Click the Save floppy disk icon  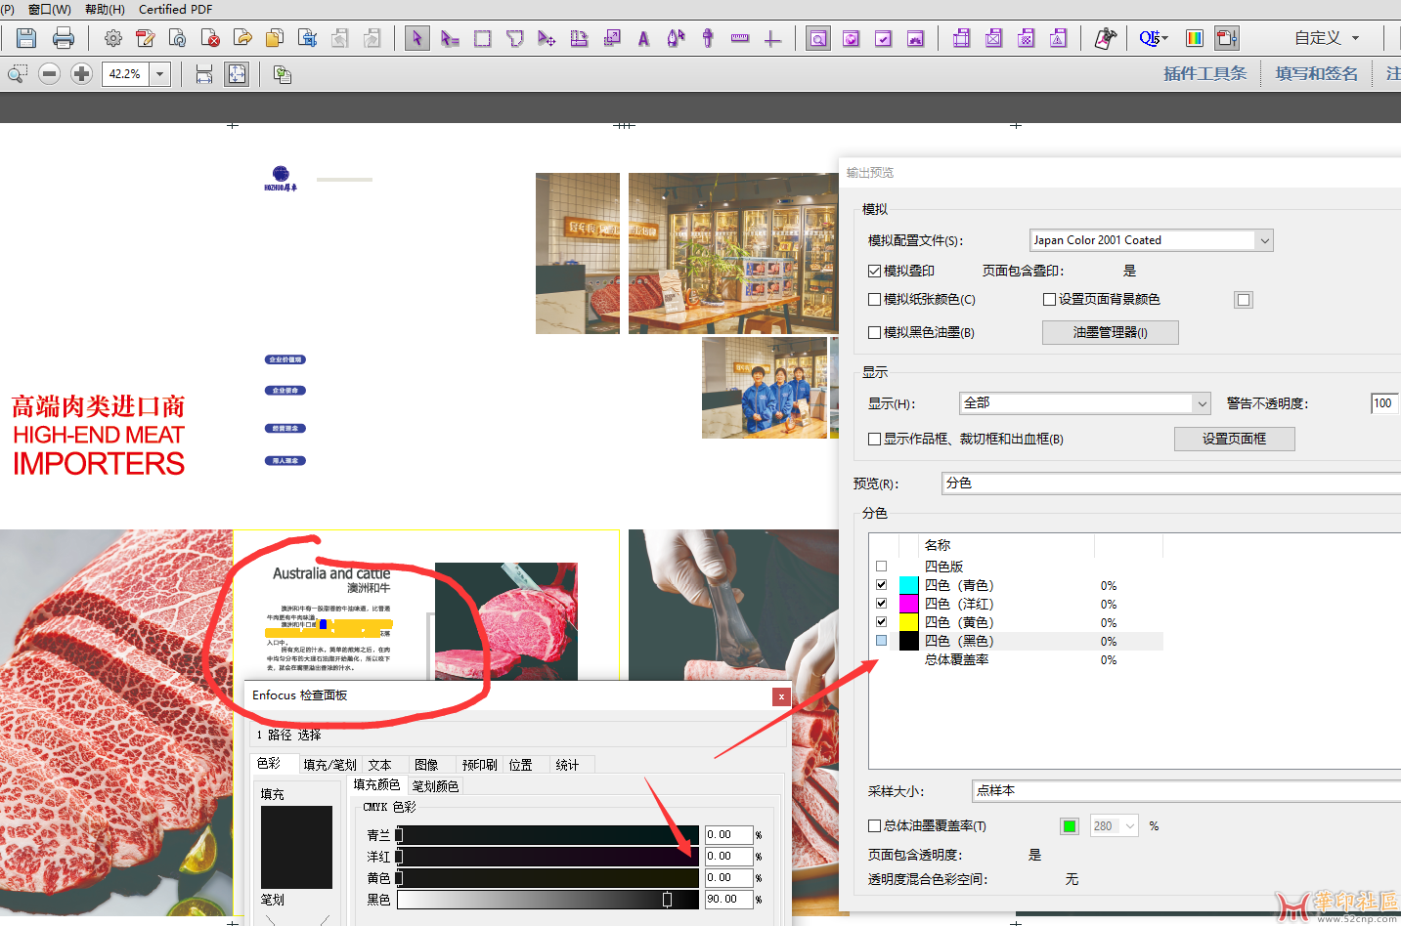click(26, 38)
